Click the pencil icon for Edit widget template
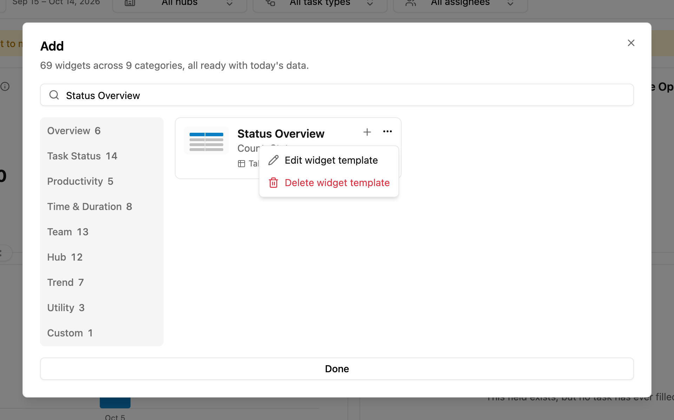The image size is (674, 420). point(273,160)
